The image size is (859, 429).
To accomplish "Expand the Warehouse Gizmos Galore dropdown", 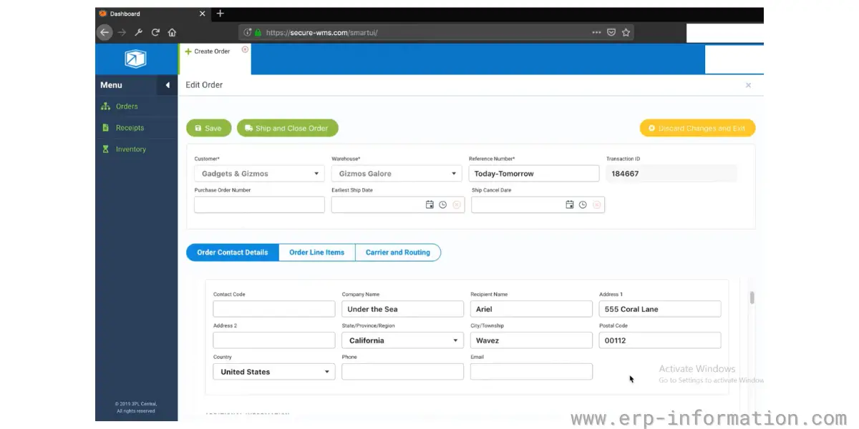I will click(x=397, y=174).
